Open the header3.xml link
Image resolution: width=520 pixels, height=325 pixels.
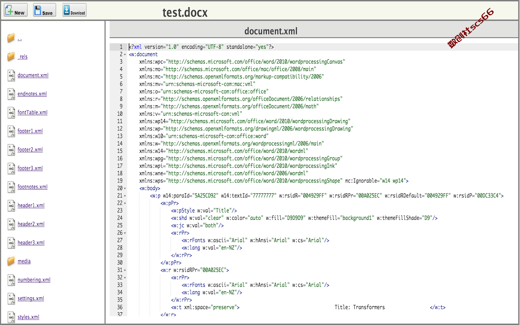[x=31, y=243]
